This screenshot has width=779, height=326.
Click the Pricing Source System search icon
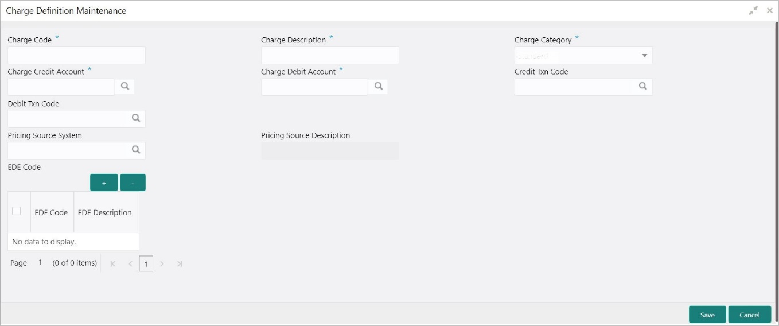click(x=136, y=150)
